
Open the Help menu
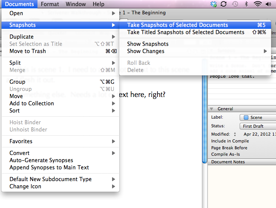pos(98,4)
